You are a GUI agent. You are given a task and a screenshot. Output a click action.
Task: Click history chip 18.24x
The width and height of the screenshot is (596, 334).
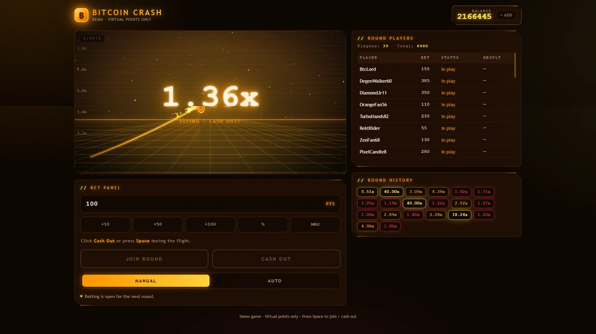tap(460, 215)
